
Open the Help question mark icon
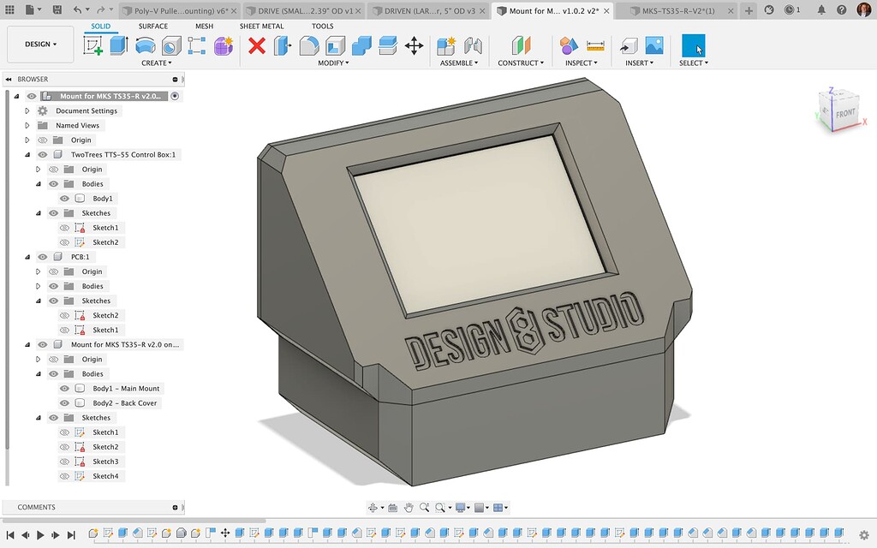841,10
